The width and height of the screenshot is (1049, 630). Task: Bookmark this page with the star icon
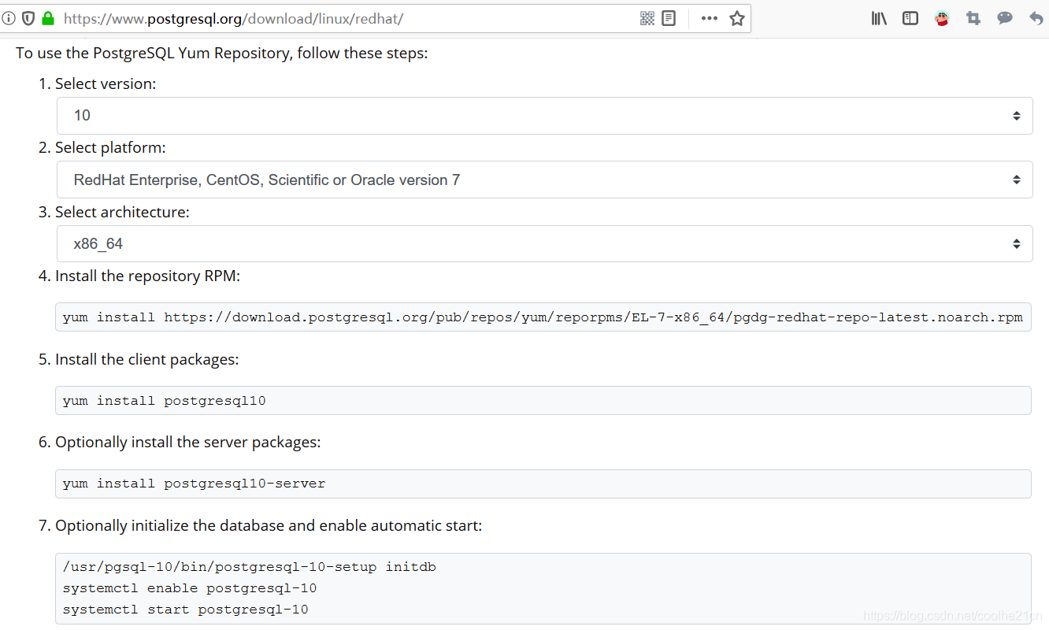point(737,18)
